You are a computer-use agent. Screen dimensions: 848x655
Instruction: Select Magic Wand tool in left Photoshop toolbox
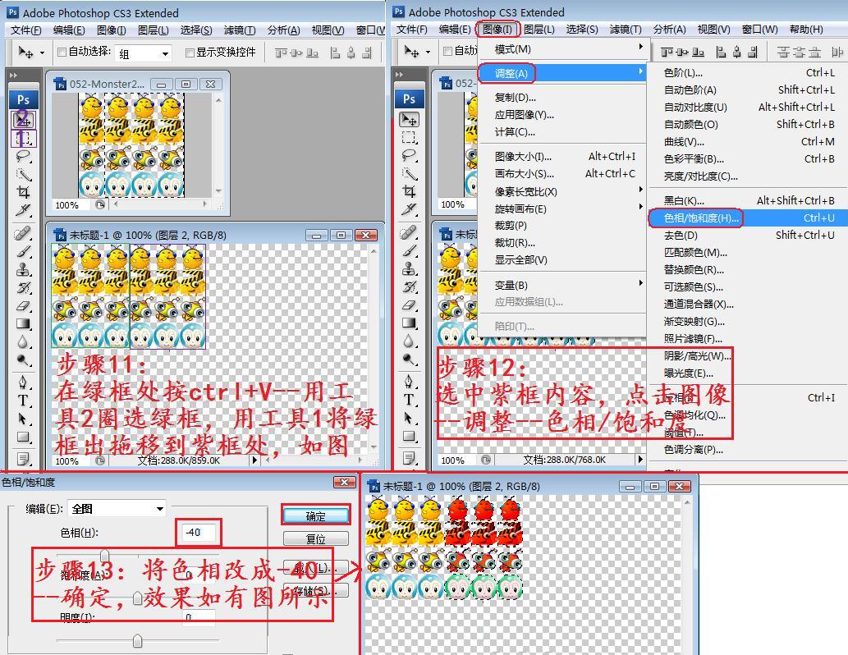(23, 174)
